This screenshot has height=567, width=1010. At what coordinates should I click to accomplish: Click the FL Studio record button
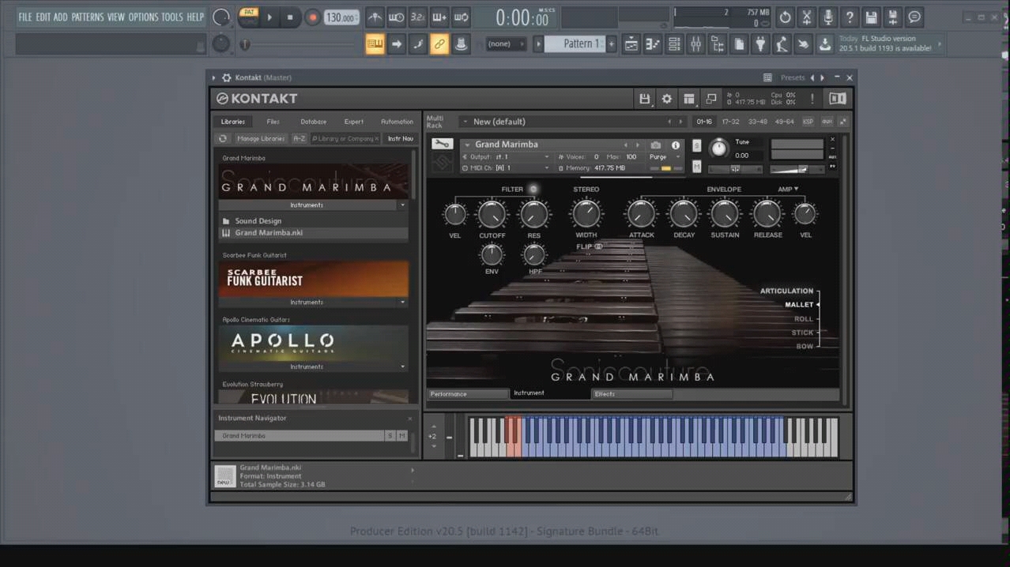[x=312, y=17]
